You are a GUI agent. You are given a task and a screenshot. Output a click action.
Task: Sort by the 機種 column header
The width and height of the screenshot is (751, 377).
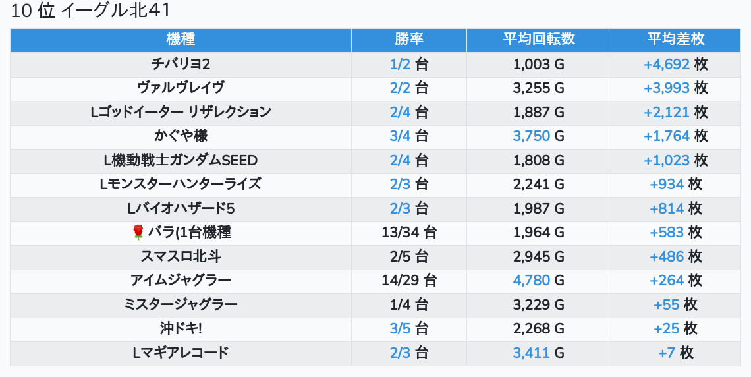click(x=181, y=39)
